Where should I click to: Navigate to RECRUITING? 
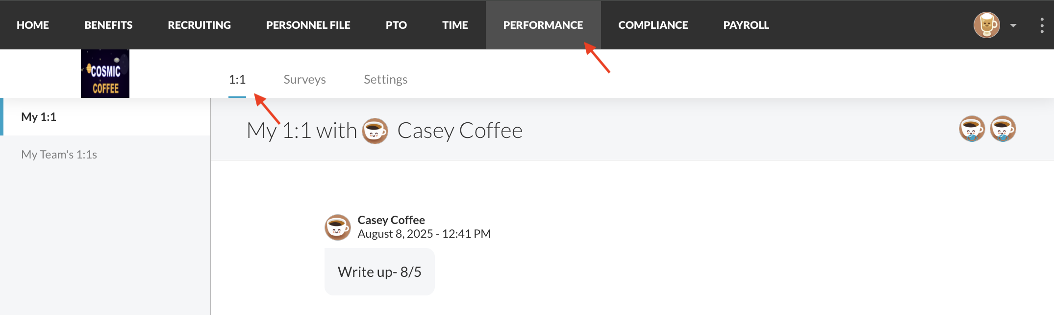(199, 25)
